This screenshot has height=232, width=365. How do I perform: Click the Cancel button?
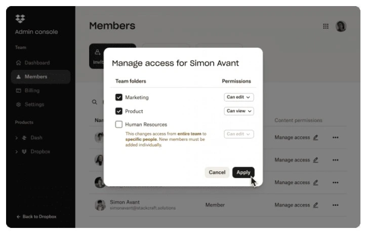click(217, 172)
